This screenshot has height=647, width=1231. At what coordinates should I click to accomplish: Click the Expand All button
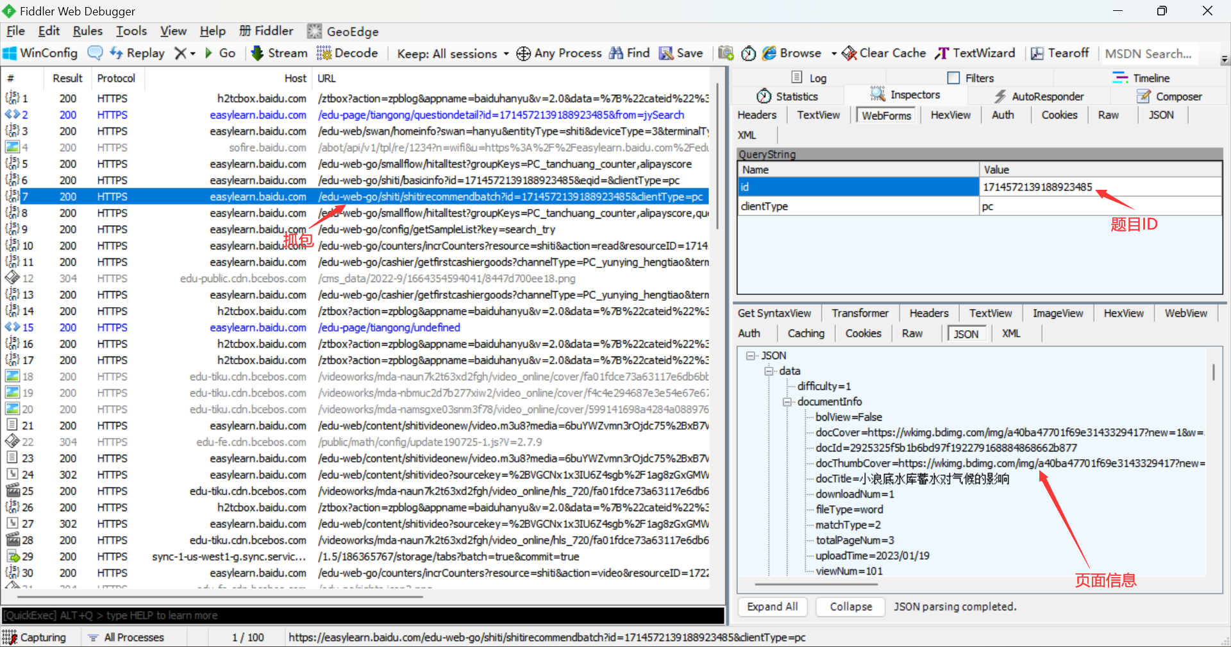pyautogui.click(x=773, y=607)
